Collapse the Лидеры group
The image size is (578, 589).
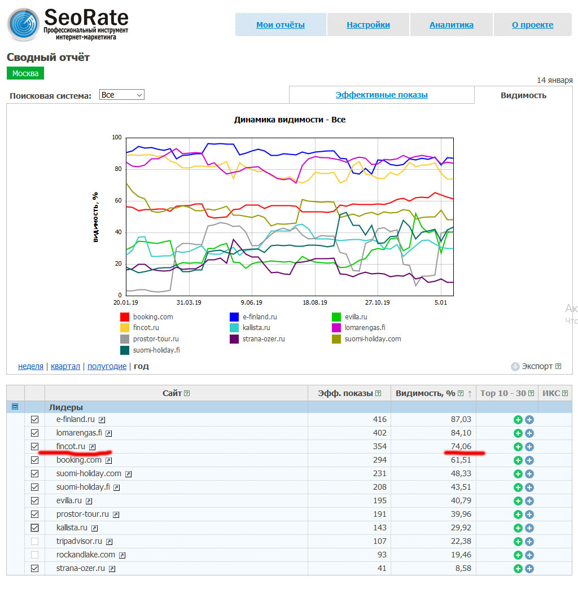15,407
